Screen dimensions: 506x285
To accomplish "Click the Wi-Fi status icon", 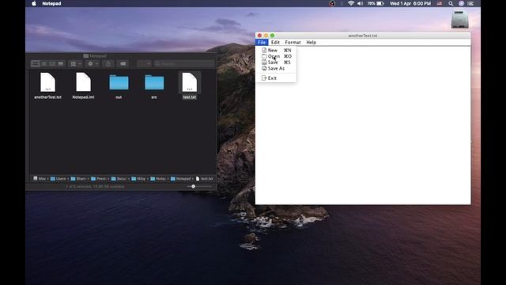I will 351,3.
